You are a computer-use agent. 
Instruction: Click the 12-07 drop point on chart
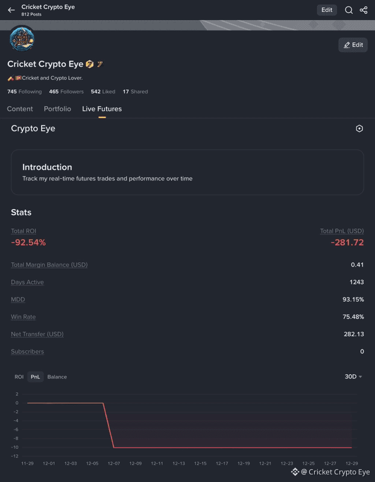click(114, 447)
